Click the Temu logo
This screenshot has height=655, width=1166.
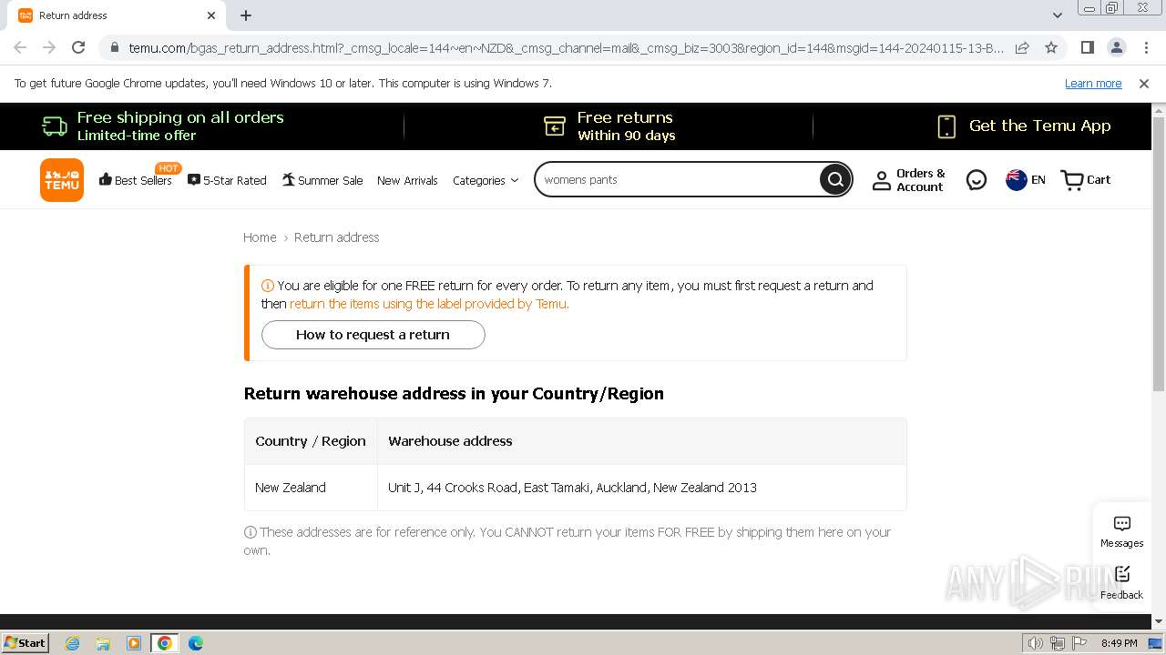62,180
